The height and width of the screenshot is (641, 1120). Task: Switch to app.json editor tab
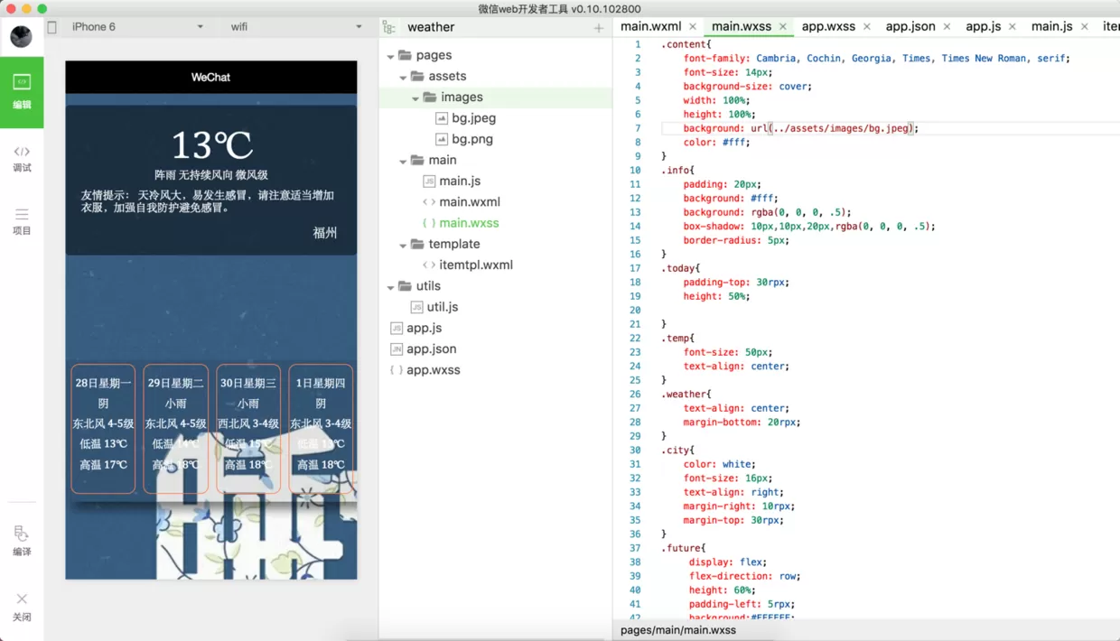[x=910, y=27]
